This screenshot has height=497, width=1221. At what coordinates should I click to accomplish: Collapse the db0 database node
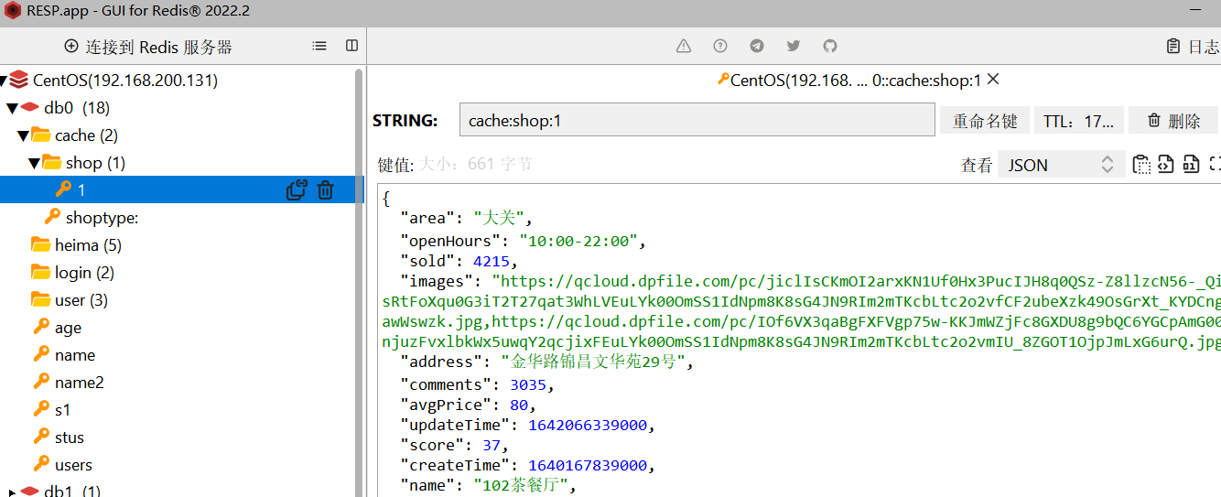click(x=12, y=108)
